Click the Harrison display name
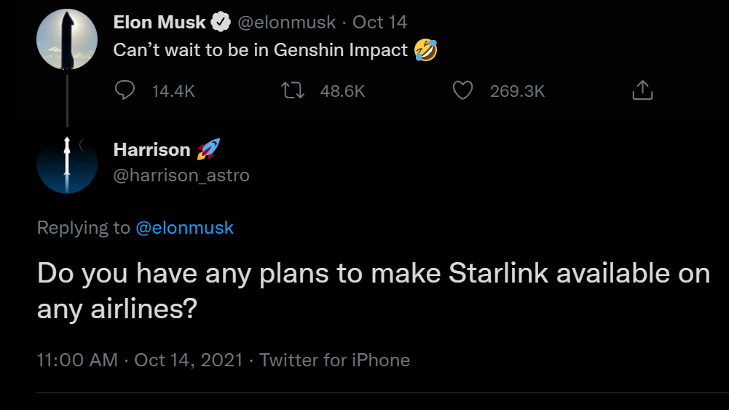The height and width of the screenshot is (410, 729). 151,150
